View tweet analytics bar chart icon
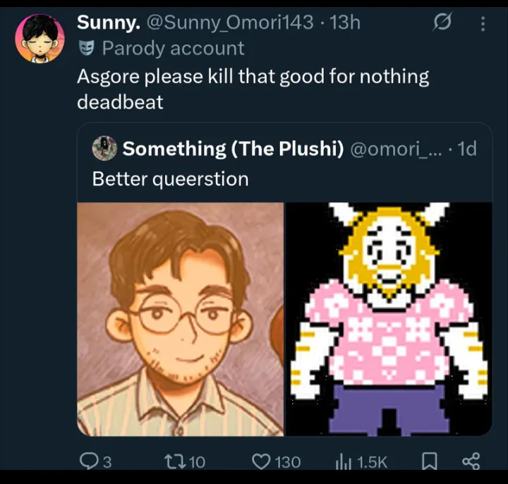This screenshot has width=508, height=484. 344,461
